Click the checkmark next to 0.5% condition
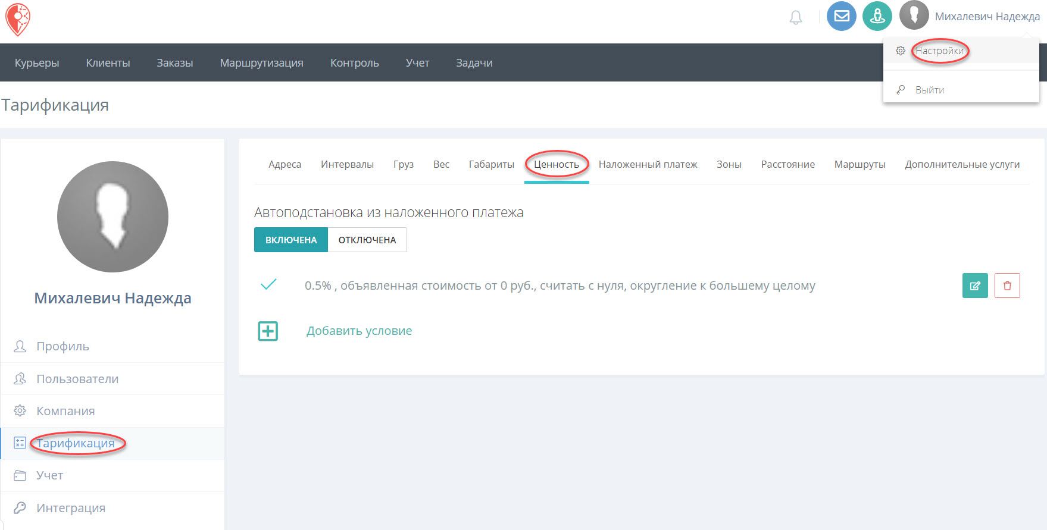The height and width of the screenshot is (530, 1047). point(268,284)
